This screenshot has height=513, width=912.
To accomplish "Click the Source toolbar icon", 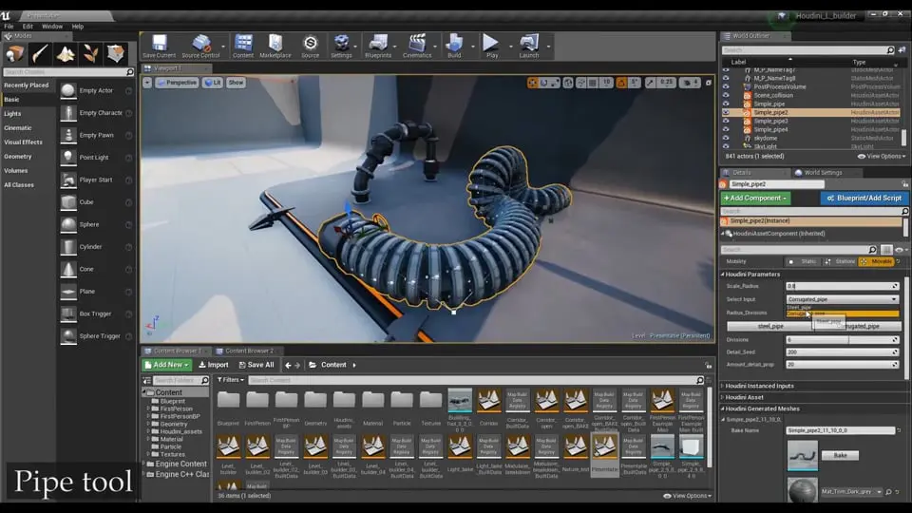I will [x=310, y=46].
